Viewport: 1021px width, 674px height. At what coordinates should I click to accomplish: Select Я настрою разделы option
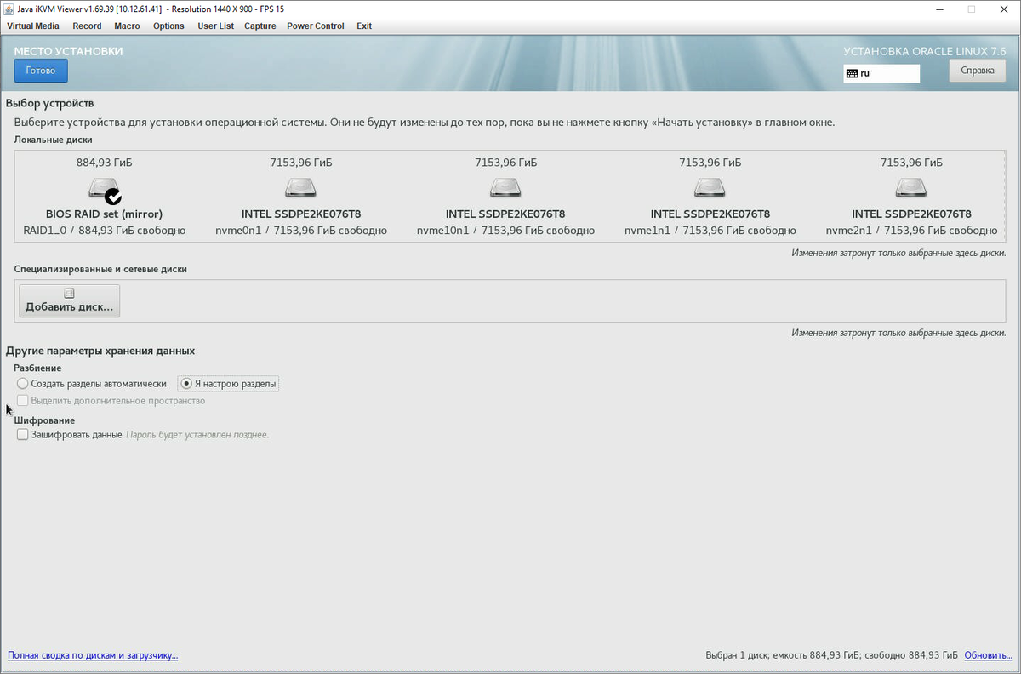(185, 383)
